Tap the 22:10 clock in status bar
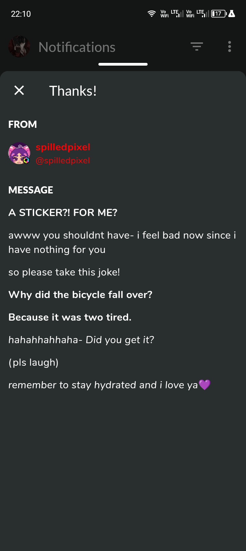The width and height of the screenshot is (246, 551). pyautogui.click(x=21, y=14)
